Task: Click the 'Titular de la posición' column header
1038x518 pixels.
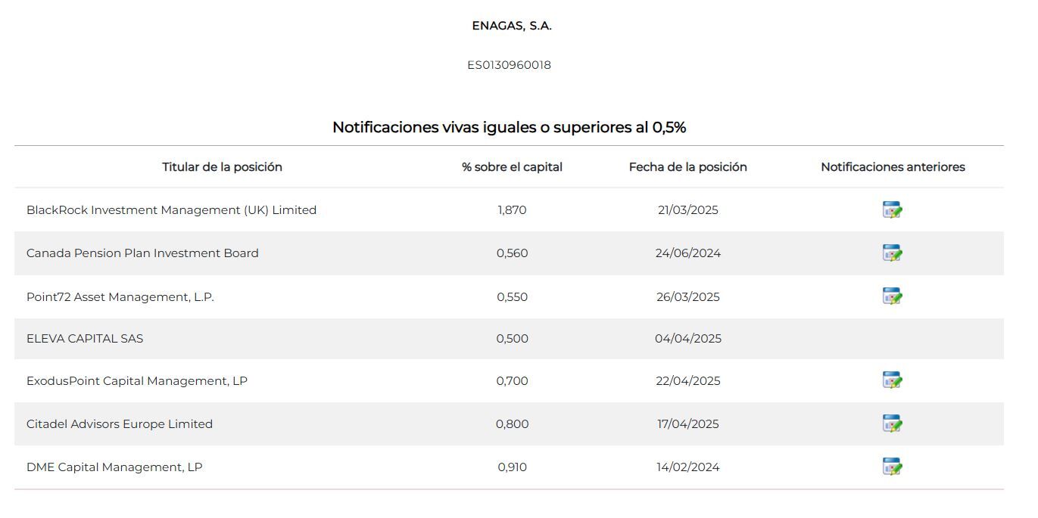Action: pyautogui.click(x=222, y=167)
